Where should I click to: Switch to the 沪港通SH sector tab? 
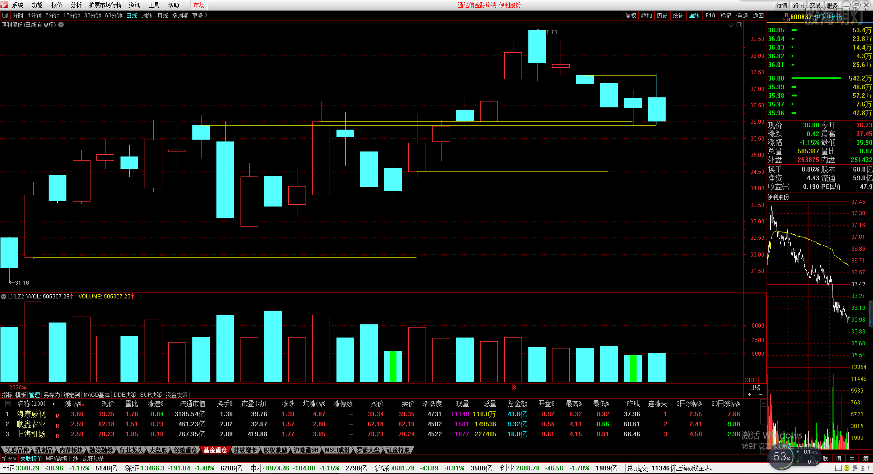tap(306, 450)
